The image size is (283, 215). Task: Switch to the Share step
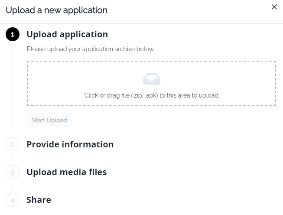pos(39,200)
